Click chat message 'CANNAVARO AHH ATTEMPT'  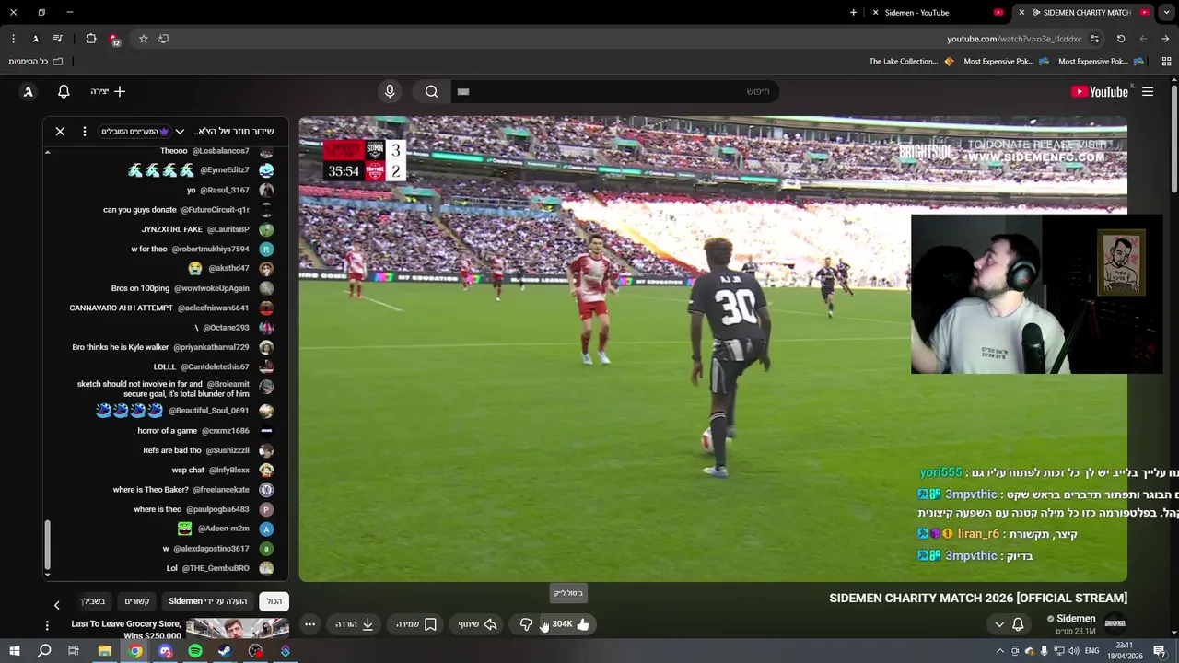coord(171,308)
